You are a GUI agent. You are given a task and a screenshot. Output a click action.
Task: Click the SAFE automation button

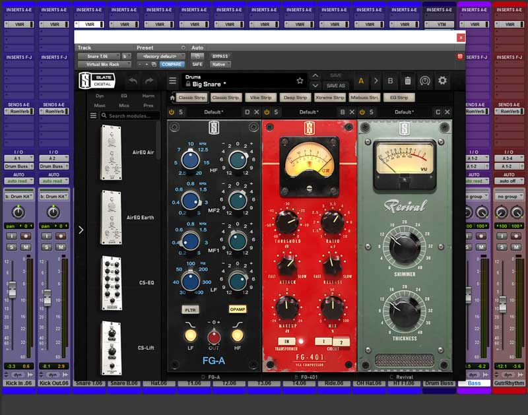[197, 64]
